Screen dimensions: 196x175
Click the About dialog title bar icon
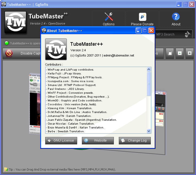(x=44, y=31)
